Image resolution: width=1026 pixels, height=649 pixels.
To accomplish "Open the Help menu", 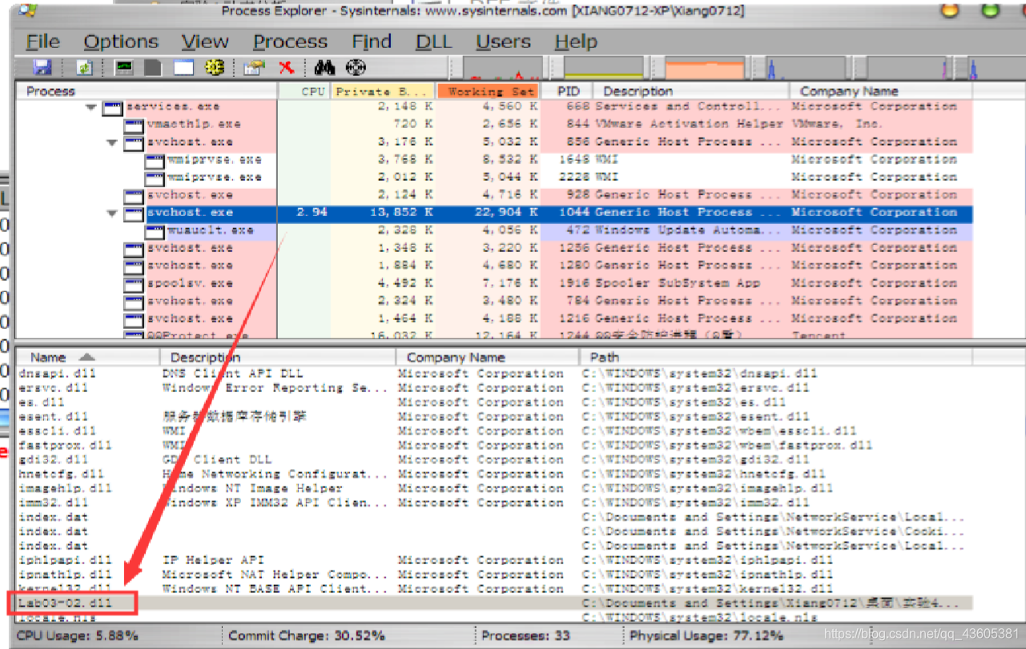I will [x=576, y=42].
